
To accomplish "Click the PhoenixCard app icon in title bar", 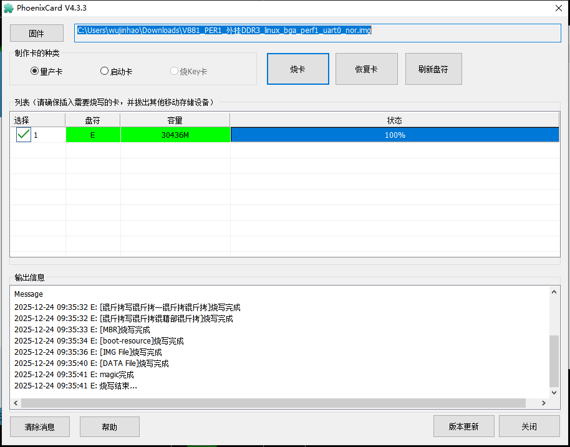I will pos(8,8).
